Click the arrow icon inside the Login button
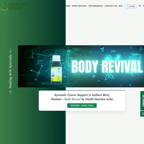 (x=127, y=6)
